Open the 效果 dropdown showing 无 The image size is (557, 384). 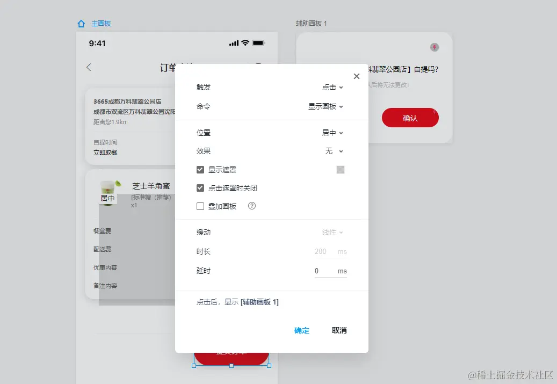[x=334, y=151]
